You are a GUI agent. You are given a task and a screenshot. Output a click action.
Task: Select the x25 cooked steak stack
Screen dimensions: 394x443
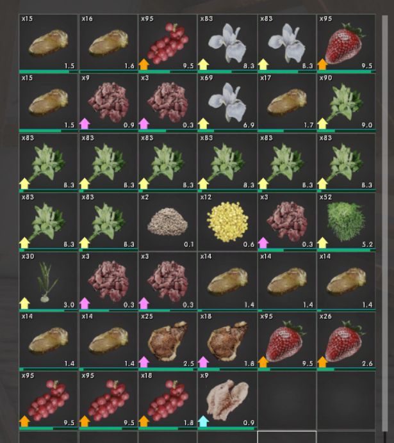coord(168,340)
